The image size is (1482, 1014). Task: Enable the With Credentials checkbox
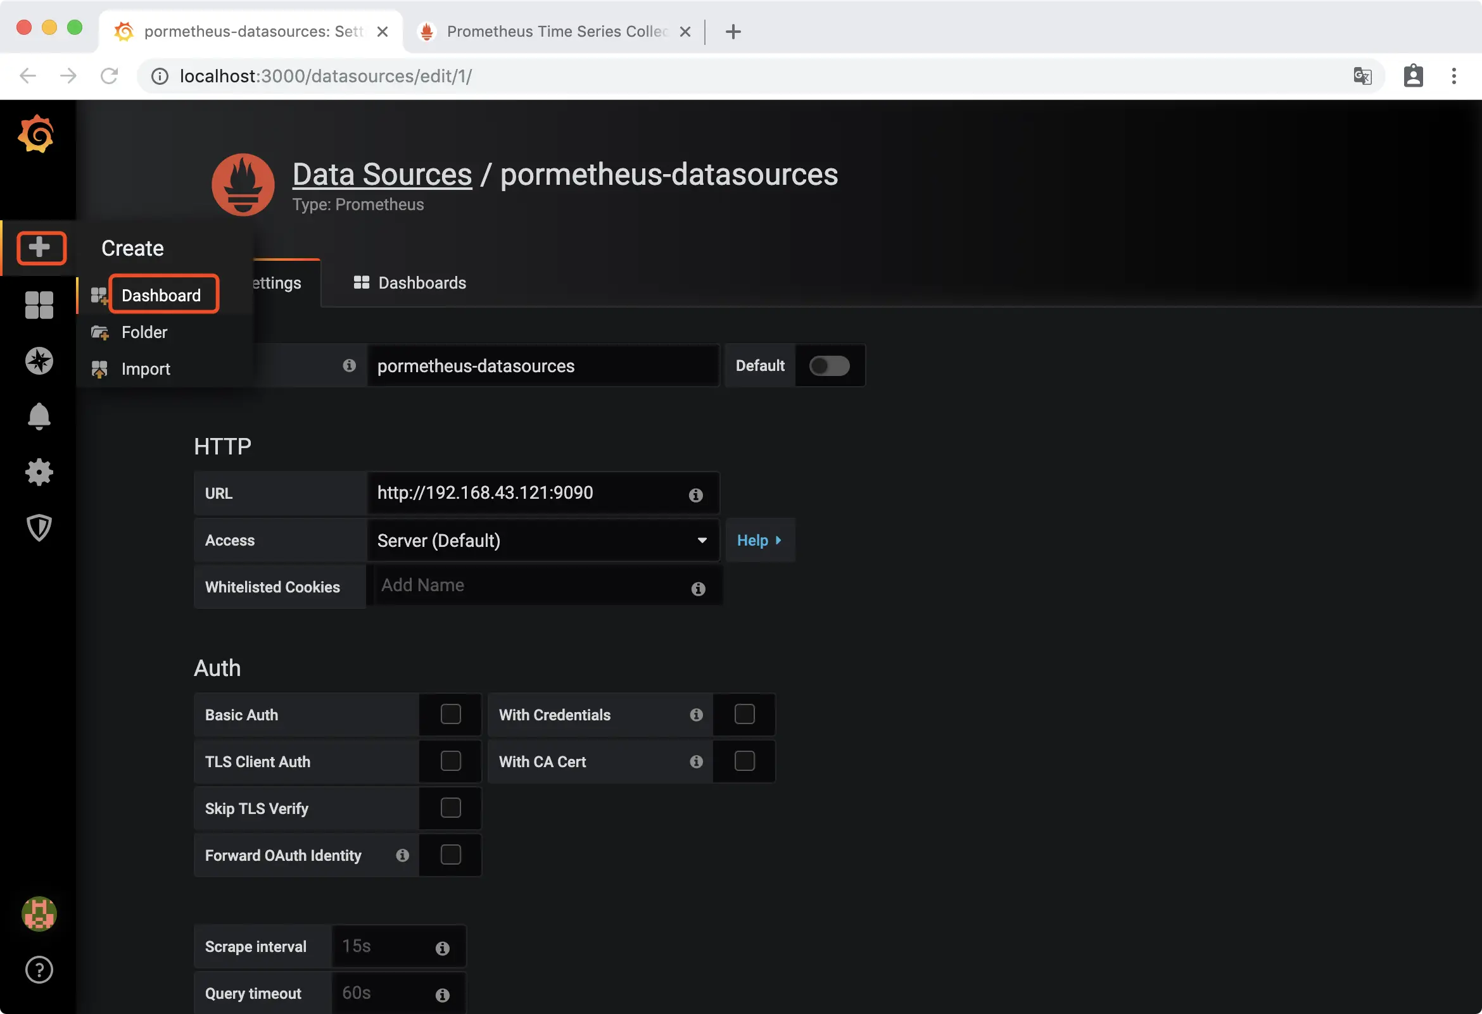coord(744,714)
